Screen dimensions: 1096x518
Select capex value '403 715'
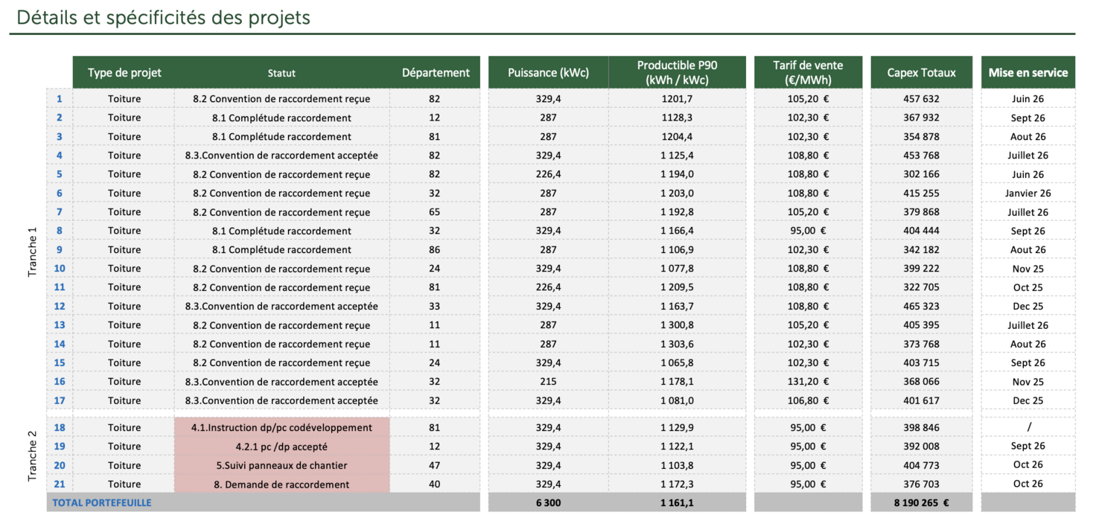tap(921, 362)
